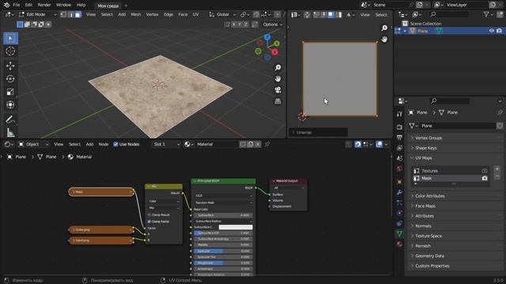506x284 pixels.
Task: Expand the Unwrap operator panel
Action: [318, 133]
